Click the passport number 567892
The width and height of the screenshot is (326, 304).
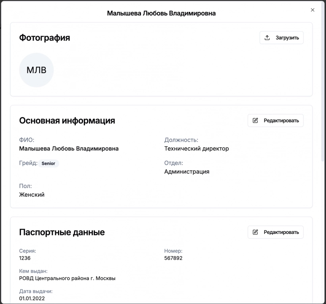coord(173,258)
